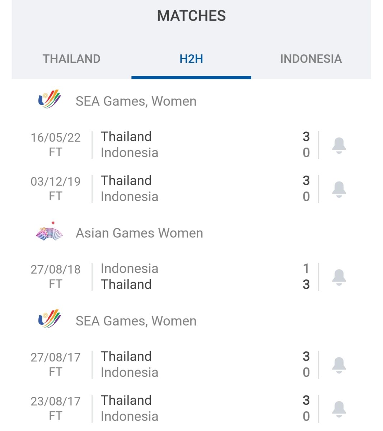Open the first SEA Games, Women league link
This screenshot has width=383, height=431.
[x=136, y=101]
